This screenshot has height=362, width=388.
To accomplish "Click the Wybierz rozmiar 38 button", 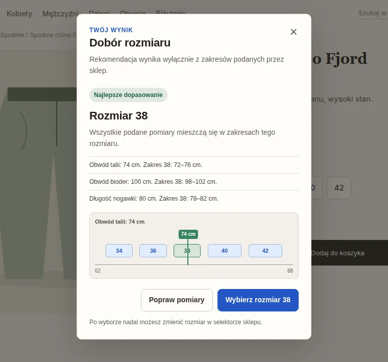I will (x=258, y=300).
